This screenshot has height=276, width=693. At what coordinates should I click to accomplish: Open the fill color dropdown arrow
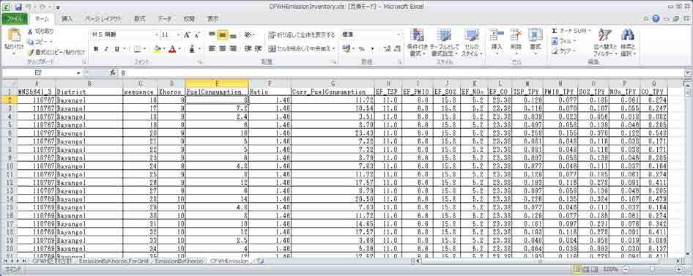pos(163,49)
